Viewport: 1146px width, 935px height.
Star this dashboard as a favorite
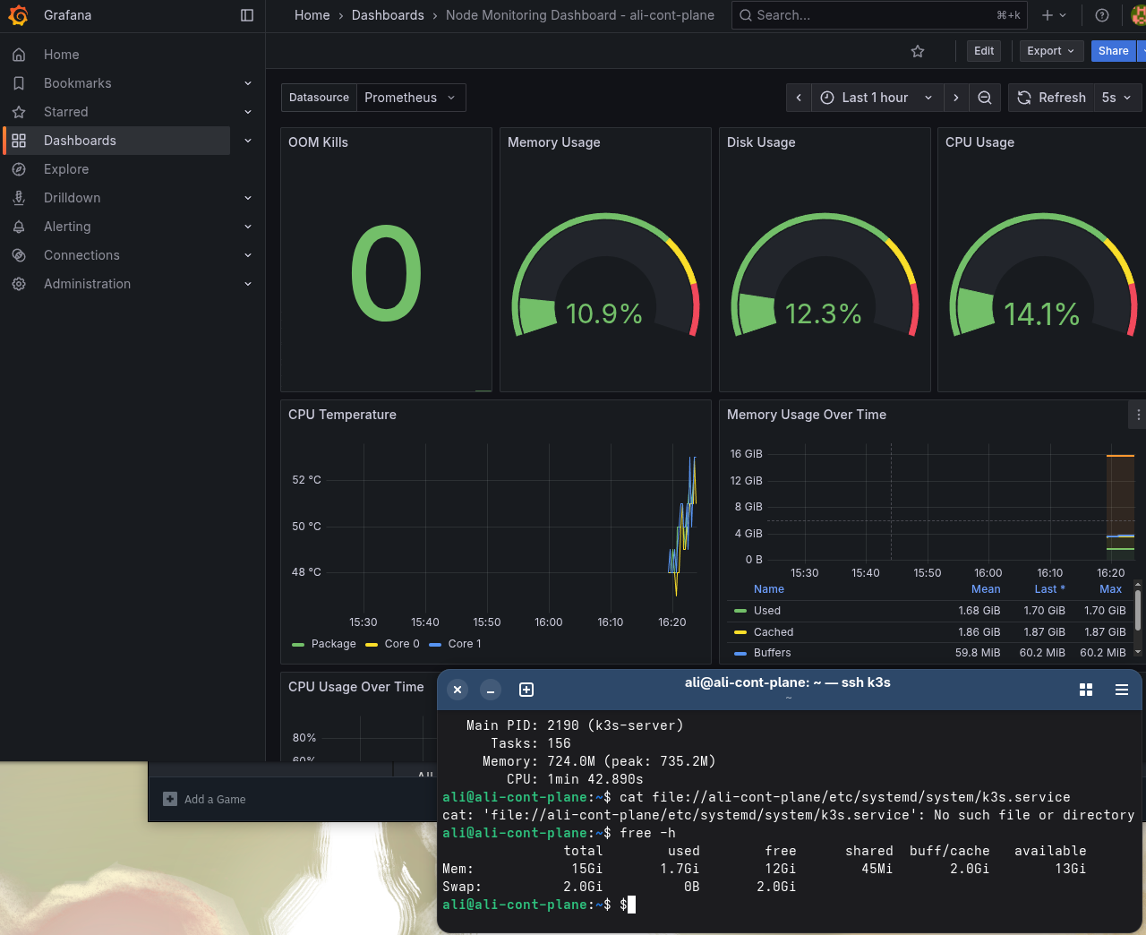[x=918, y=51]
